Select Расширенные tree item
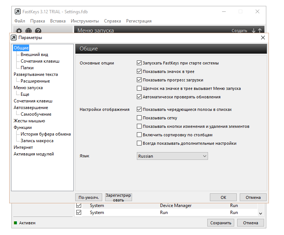Viewport: 284px width, 235px height. (35, 81)
